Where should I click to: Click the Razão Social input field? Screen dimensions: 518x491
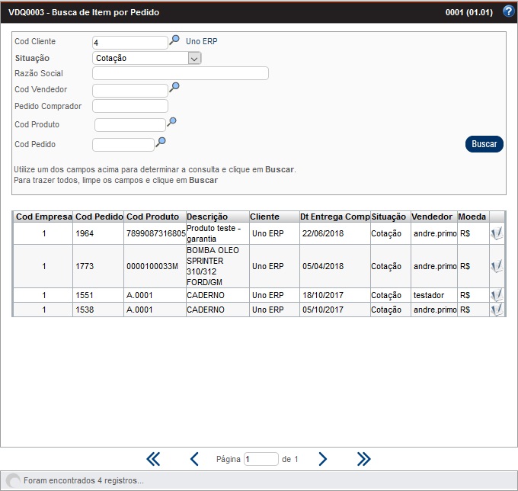tap(180, 73)
